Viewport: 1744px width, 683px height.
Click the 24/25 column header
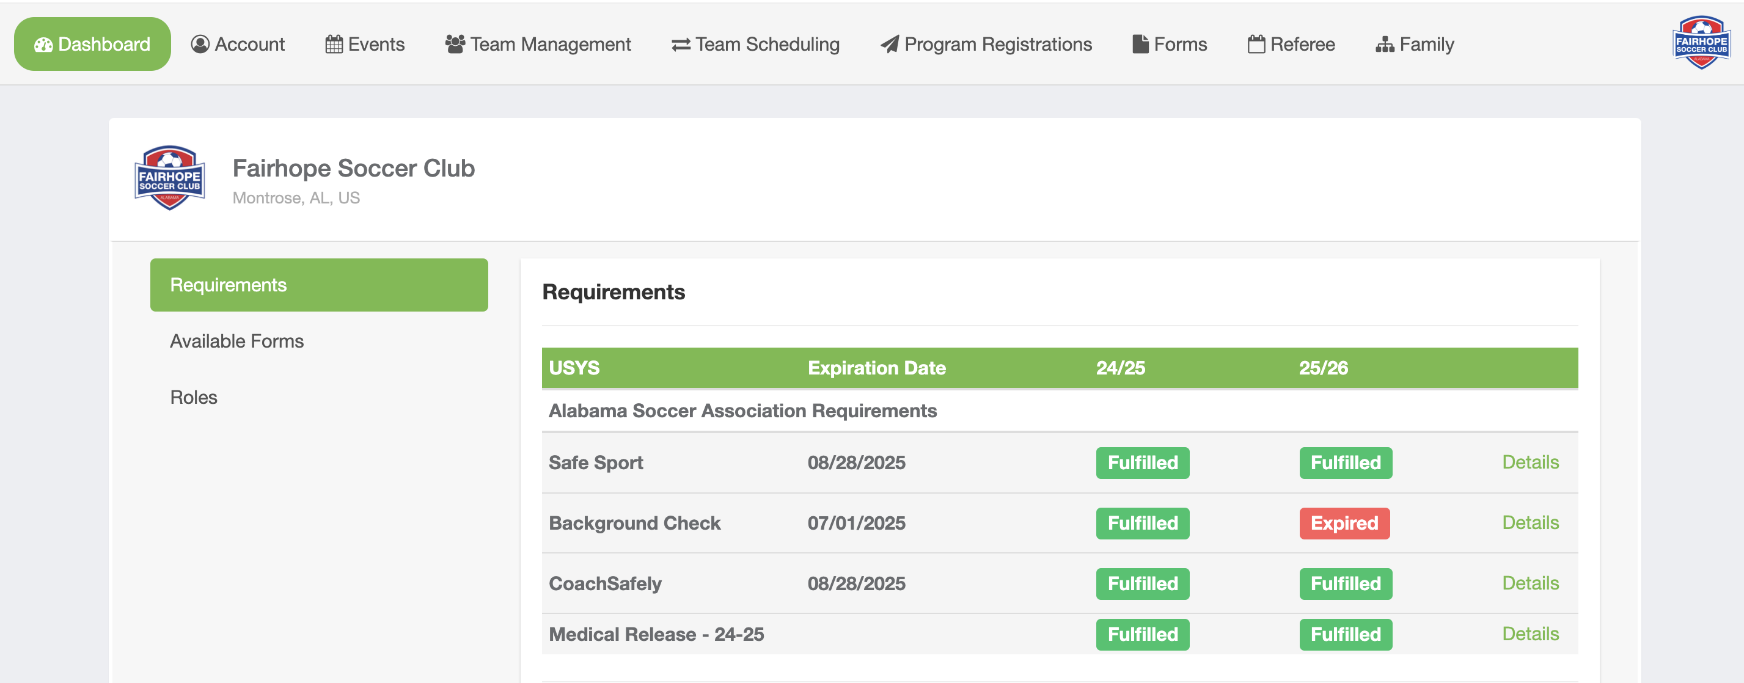coord(1121,368)
